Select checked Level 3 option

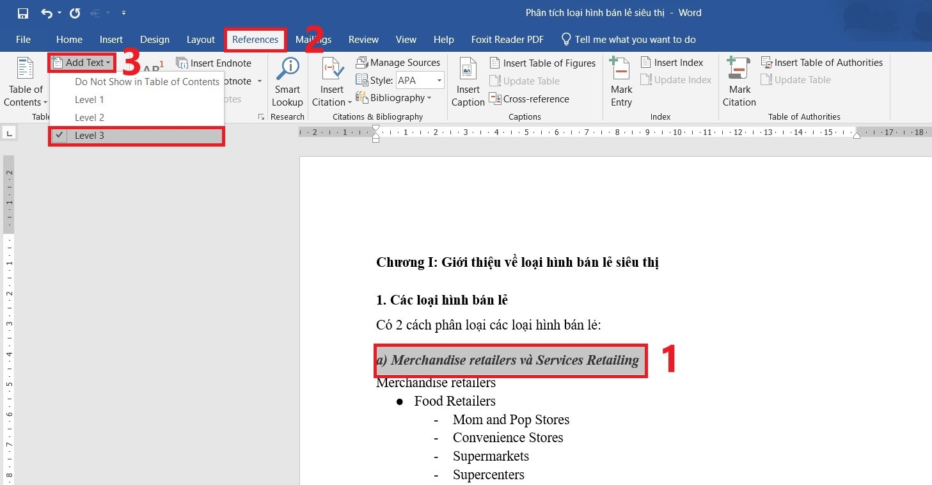[x=137, y=136]
